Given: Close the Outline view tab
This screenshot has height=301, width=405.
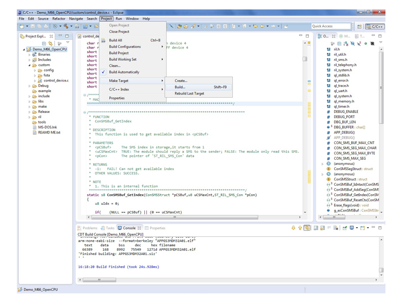Looking at the screenshot, I should (x=334, y=36).
